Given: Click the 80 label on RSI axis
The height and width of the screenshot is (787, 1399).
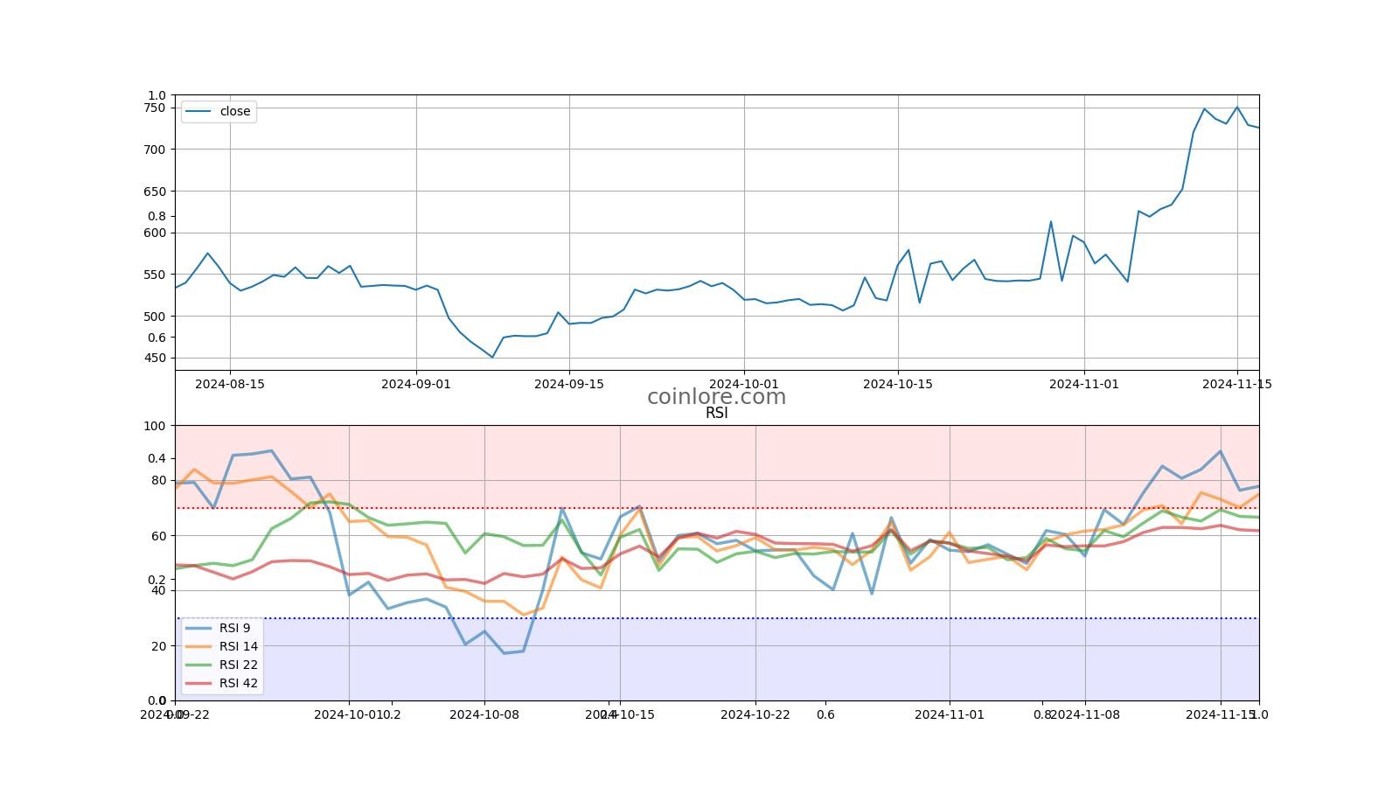Looking at the screenshot, I should [x=157, y=480].
